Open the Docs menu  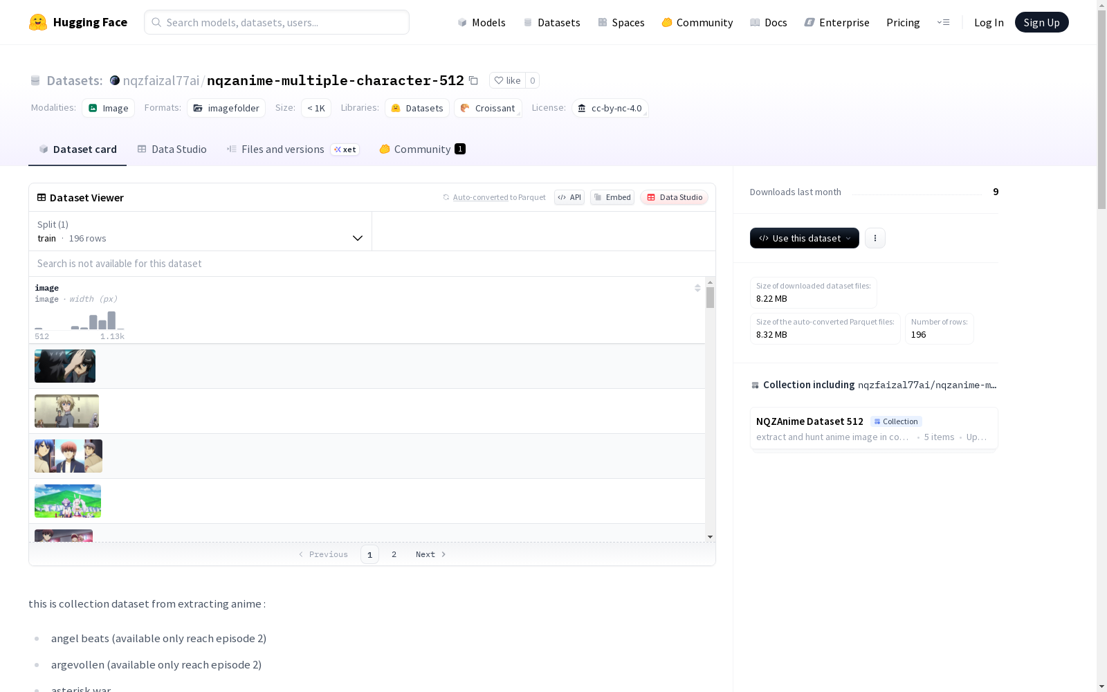[769, 22]
